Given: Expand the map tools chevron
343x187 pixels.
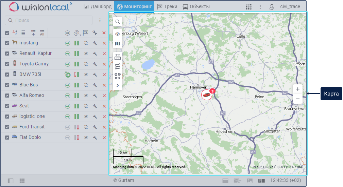Looking at the screenshot, I should click(x=117, y=85).
